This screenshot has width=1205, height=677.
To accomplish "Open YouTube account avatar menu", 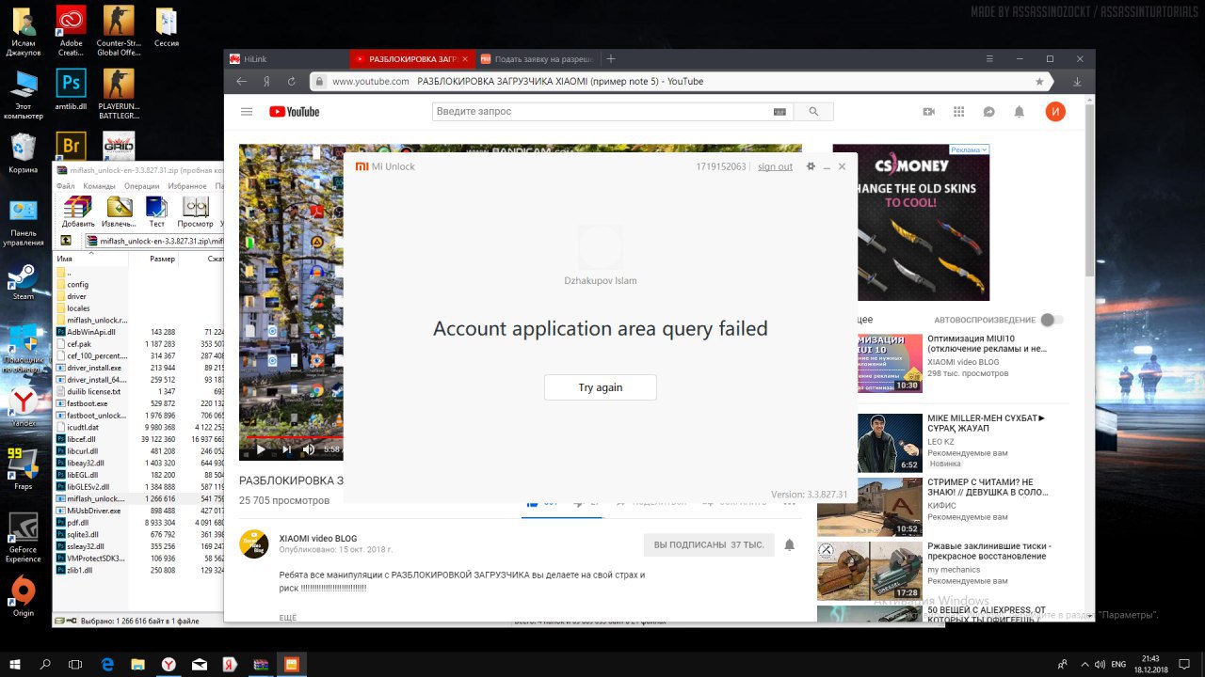I will tap(1055, 112).
